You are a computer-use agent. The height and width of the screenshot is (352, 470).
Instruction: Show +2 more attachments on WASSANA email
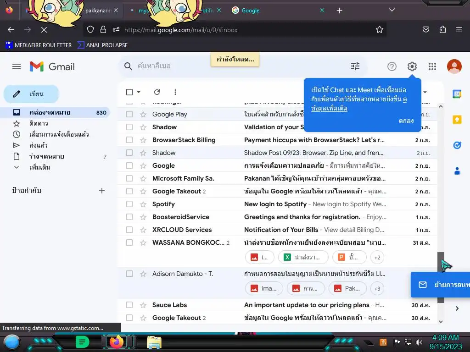click(x=377, y=258)
